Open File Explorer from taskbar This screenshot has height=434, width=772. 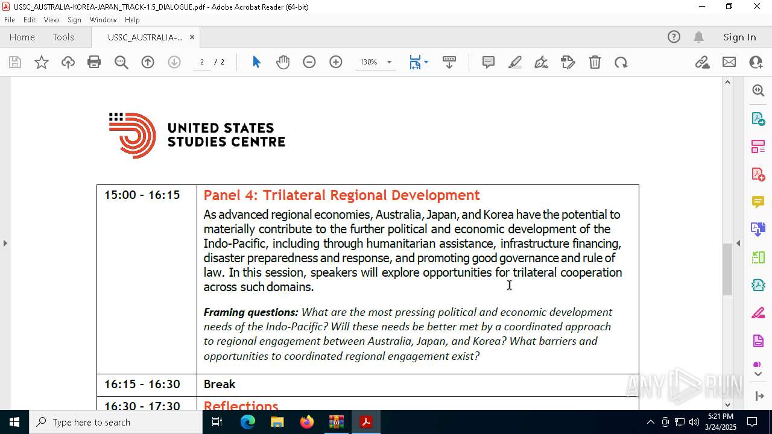point(277,422)
